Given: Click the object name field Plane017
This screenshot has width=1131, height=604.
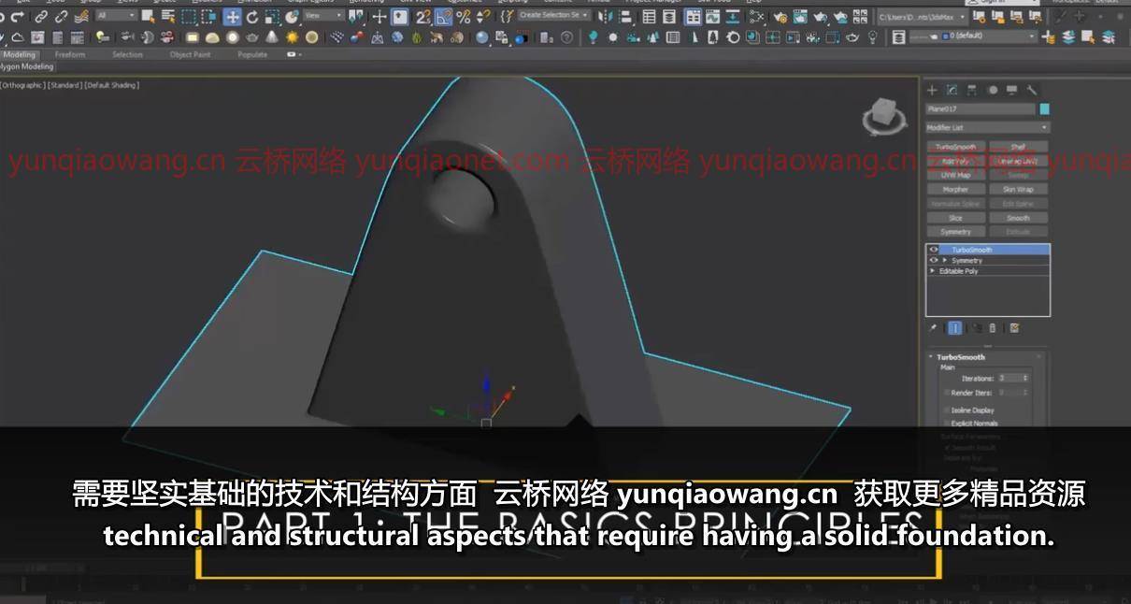Looking at the screenshot, I should [x=981, y=109].
